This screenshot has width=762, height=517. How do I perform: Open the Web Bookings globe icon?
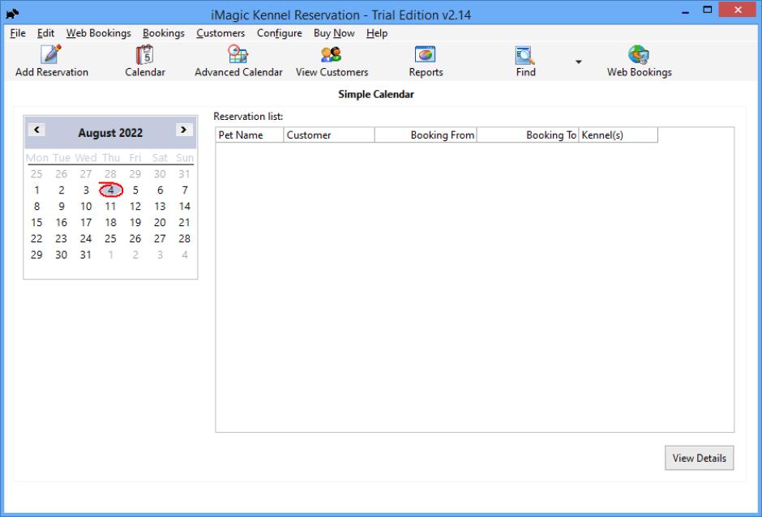click(x=639, y=55)
